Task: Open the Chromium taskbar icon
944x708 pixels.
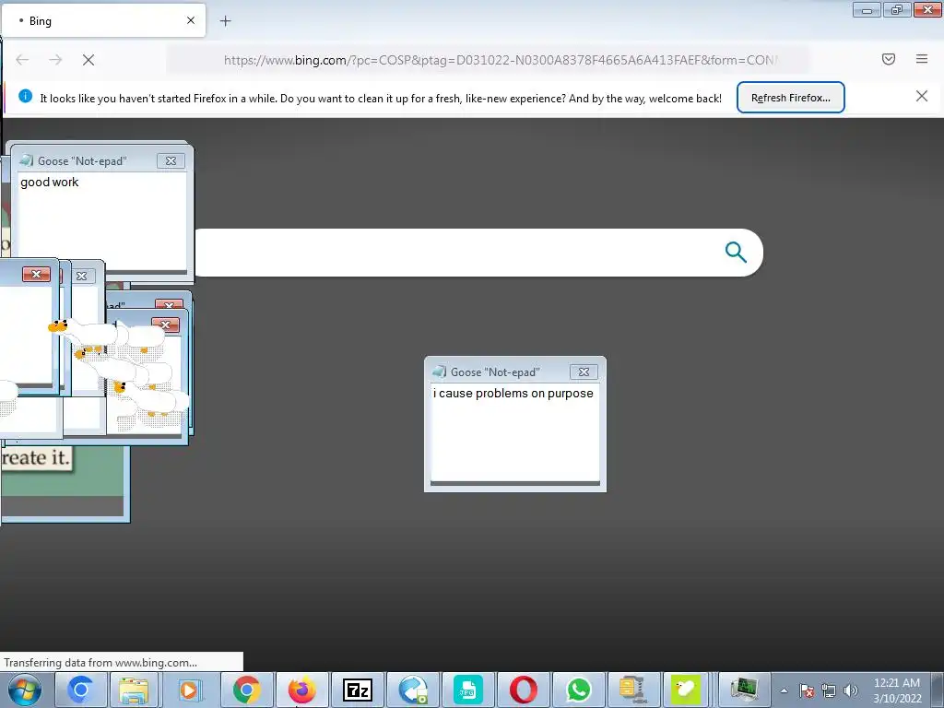Action: 80,690
